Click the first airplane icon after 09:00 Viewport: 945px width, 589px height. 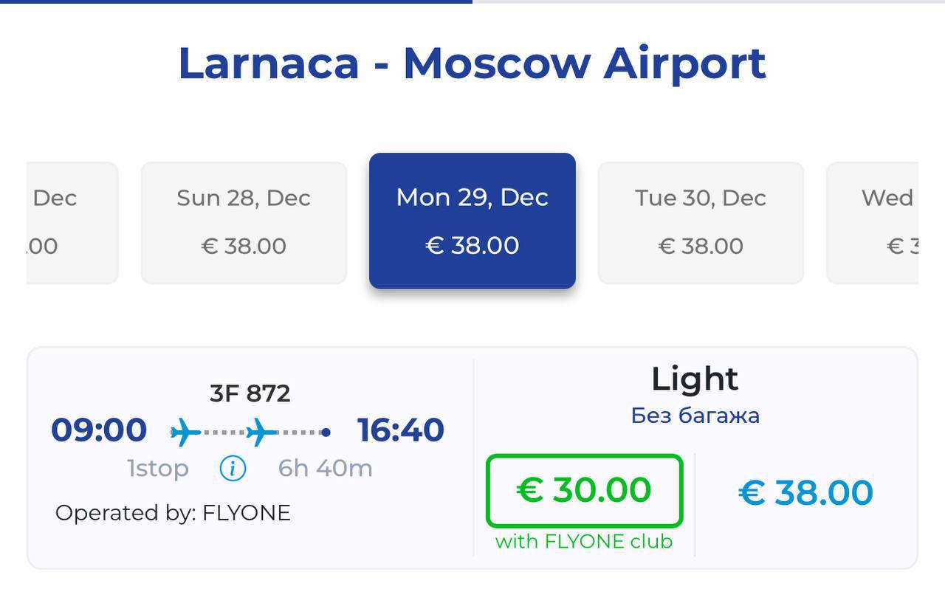click(x=185, y=432)
